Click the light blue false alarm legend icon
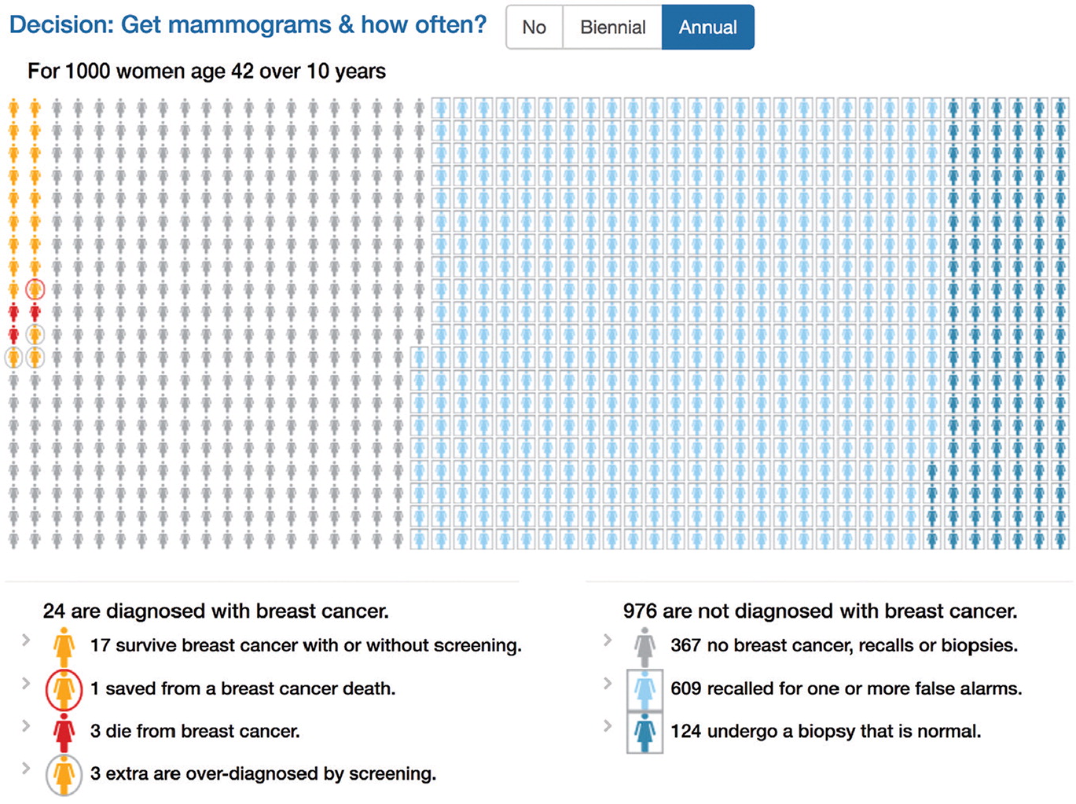1076x804 pixels. tap(644, 689)
